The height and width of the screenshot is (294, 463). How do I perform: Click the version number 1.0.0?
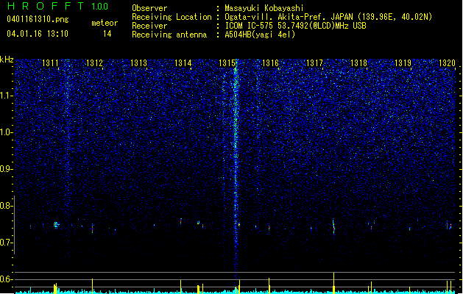[100, 7]
